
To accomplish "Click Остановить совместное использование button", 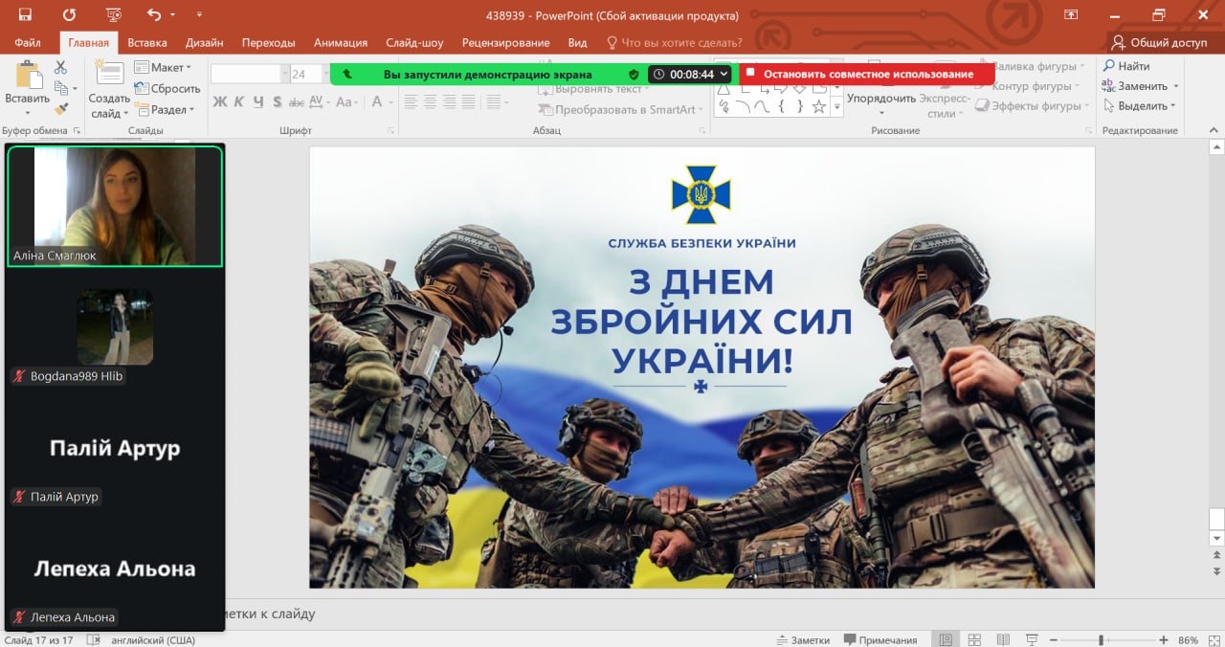I will pos(866,75).
